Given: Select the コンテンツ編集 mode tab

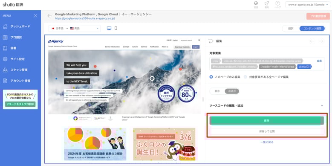Looking at the screenshot, I should (x=312, y=29).
